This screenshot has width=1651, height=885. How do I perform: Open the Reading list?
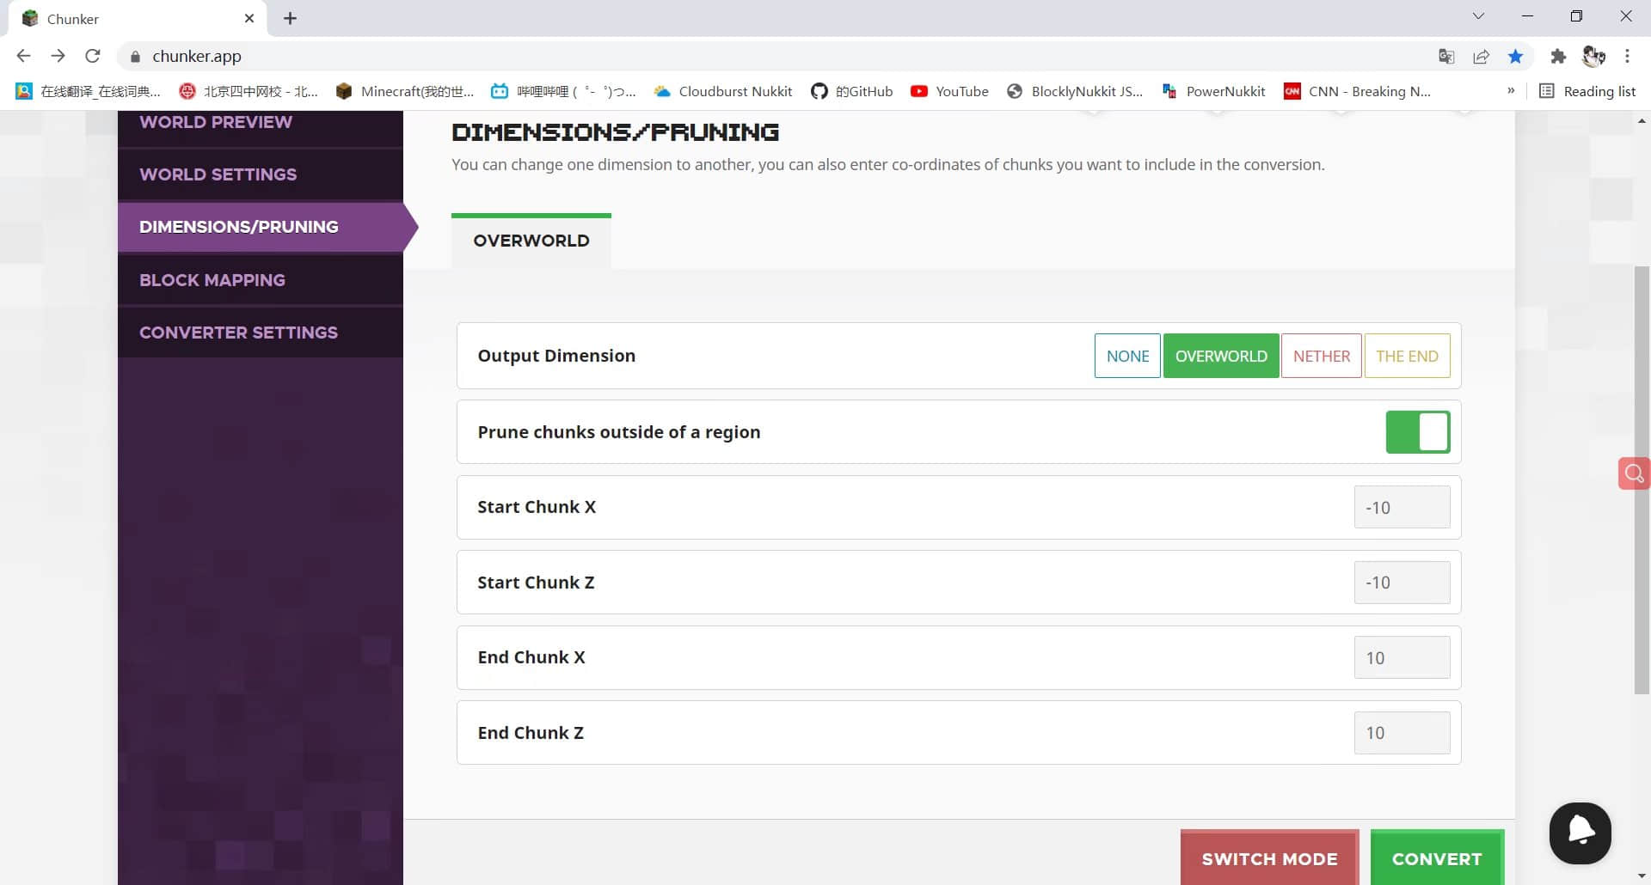(x=1587, y=91)
